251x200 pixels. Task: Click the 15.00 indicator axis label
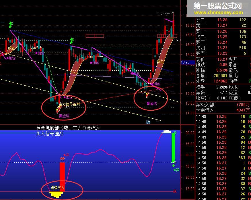190,189
